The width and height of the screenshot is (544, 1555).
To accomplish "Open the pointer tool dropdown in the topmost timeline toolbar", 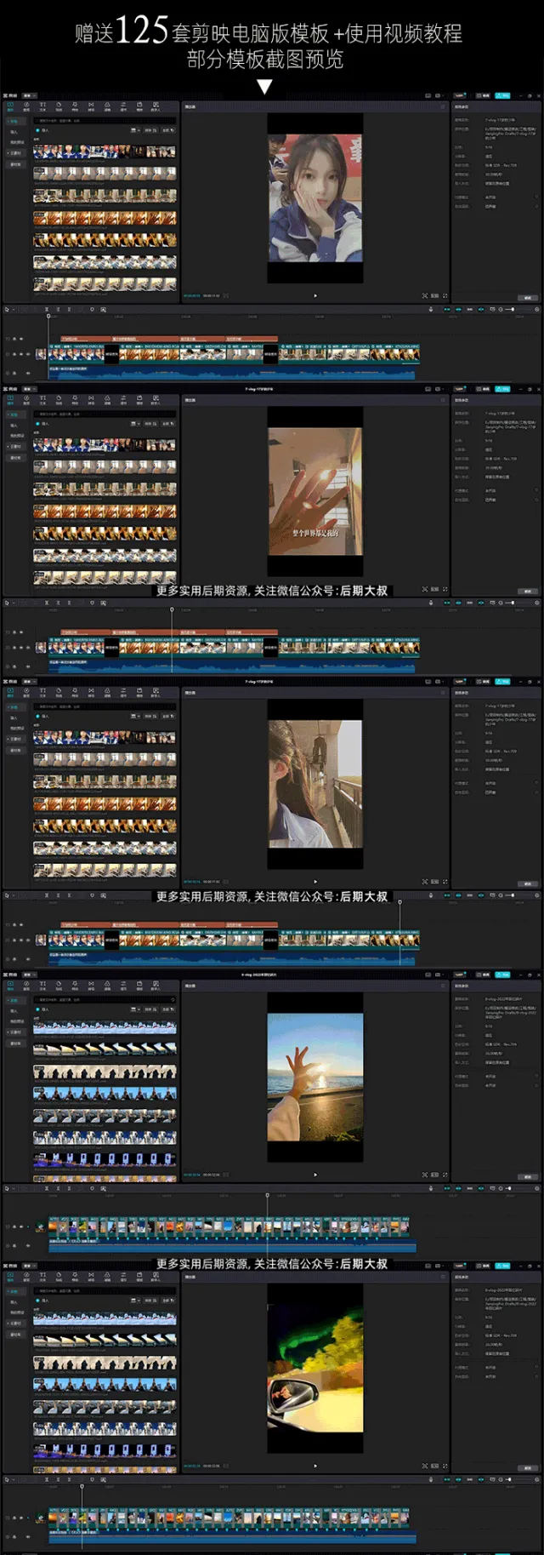I will click(13, 309).
